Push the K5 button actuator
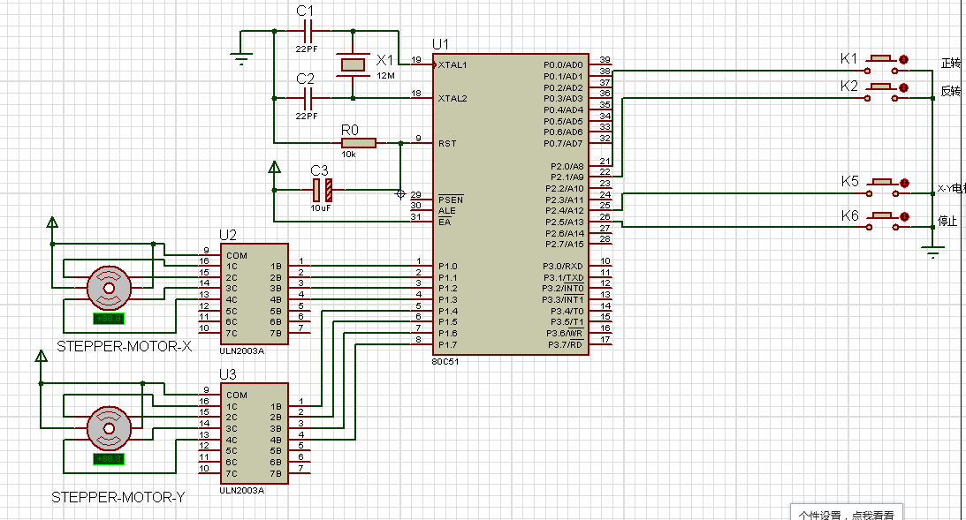 tap(882, 182)
